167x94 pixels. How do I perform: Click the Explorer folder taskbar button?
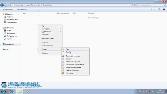[x=19, y=92]
